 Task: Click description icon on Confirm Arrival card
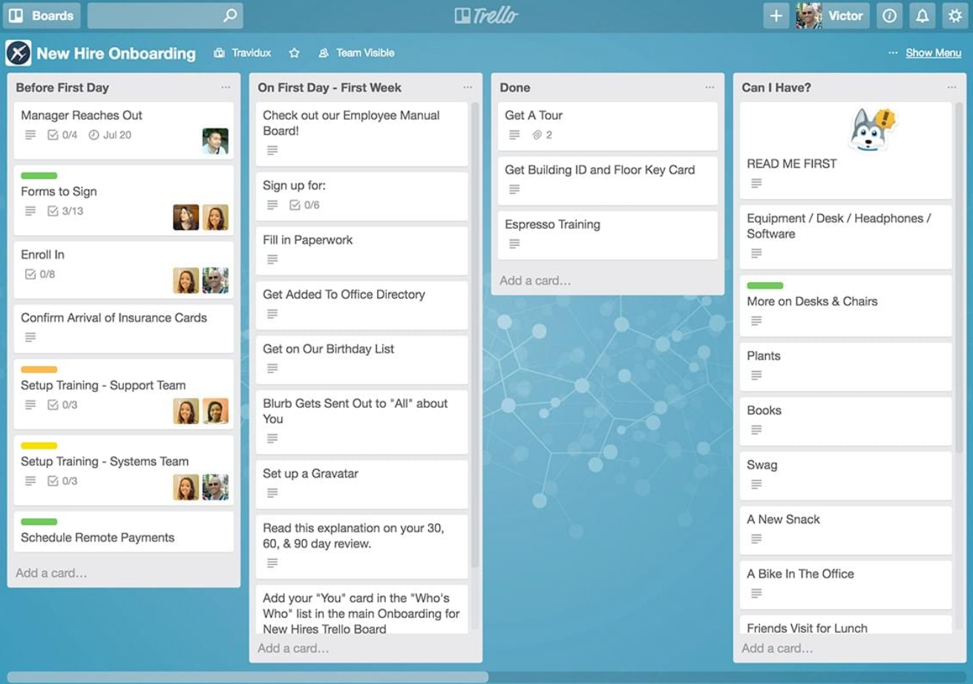point(30,337)
